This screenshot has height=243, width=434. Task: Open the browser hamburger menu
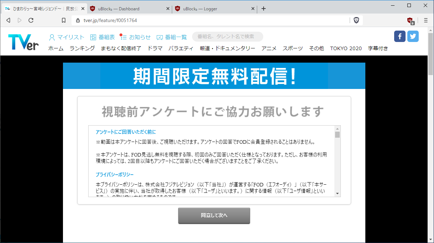tap(425, 20)
